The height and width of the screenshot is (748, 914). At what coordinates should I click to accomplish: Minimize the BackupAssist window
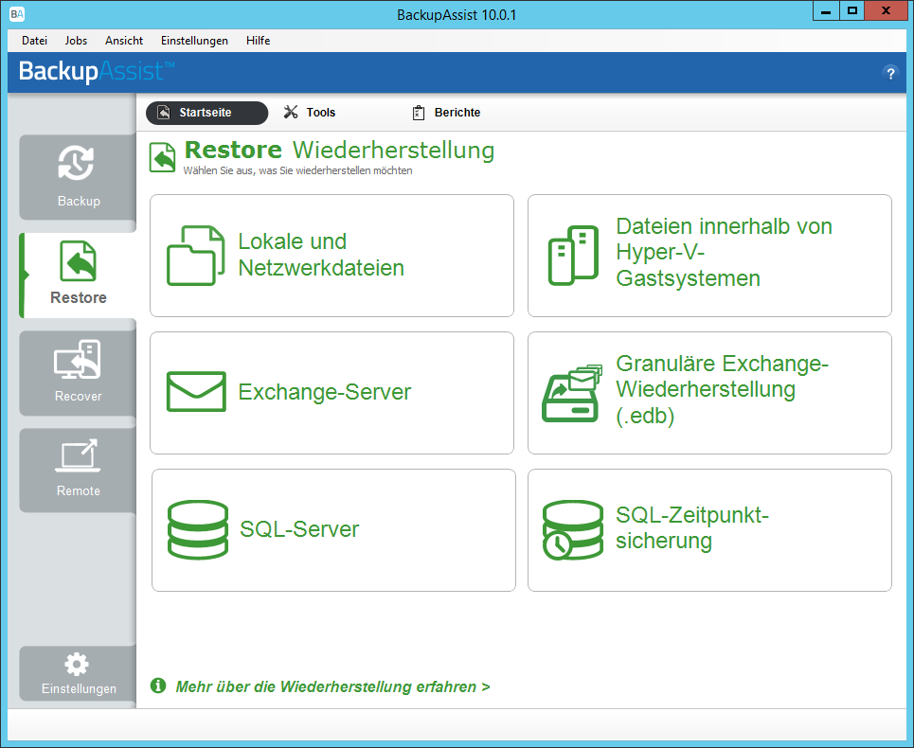tap(826, 11)
